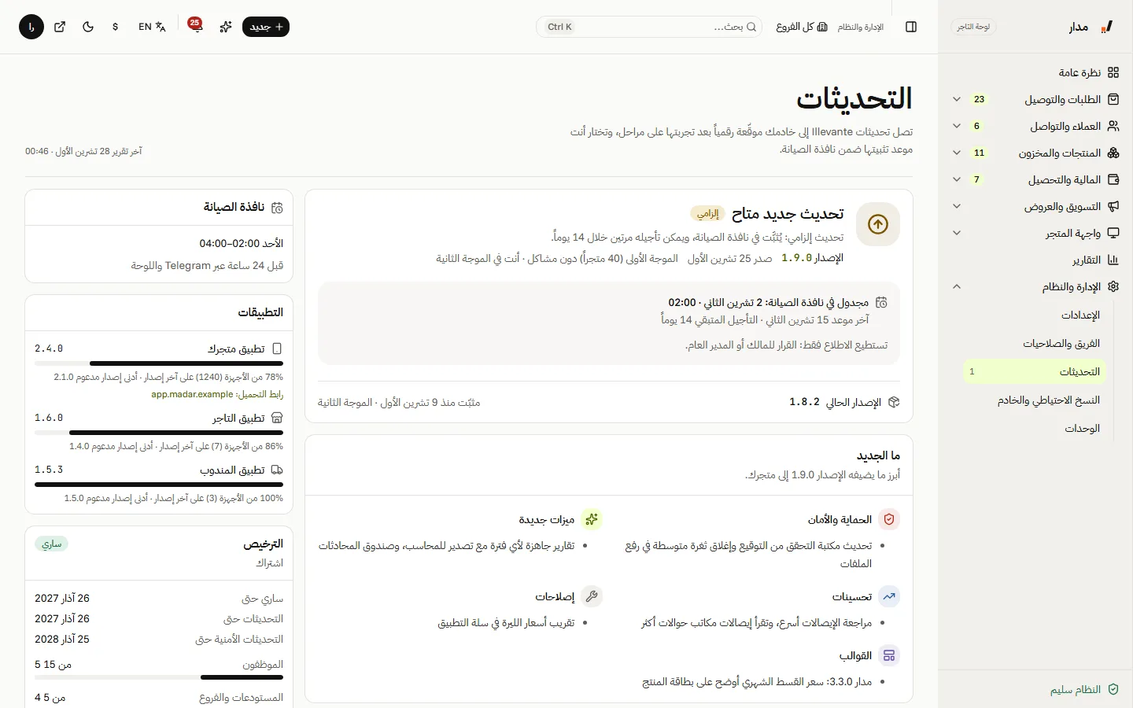This screenshot has height=708, width=1133.
Task: Select الإعدادات settings submenu item
Action: click(1035, 315)
